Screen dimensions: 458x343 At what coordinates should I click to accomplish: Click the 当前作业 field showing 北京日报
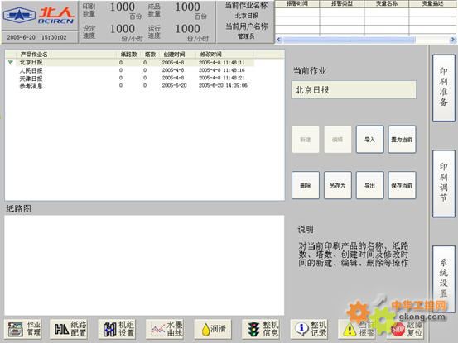pyautogui.click(x=354, y=90)
